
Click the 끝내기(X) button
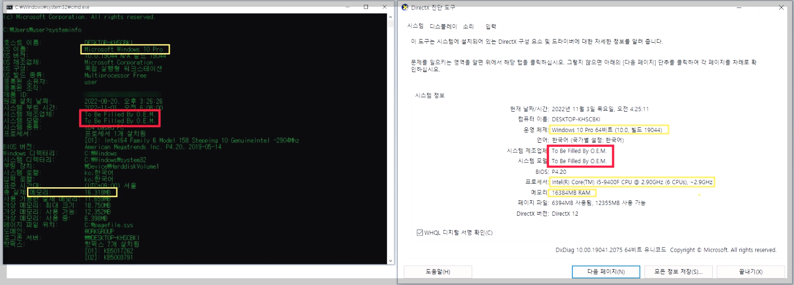click(x=751, y=272)
